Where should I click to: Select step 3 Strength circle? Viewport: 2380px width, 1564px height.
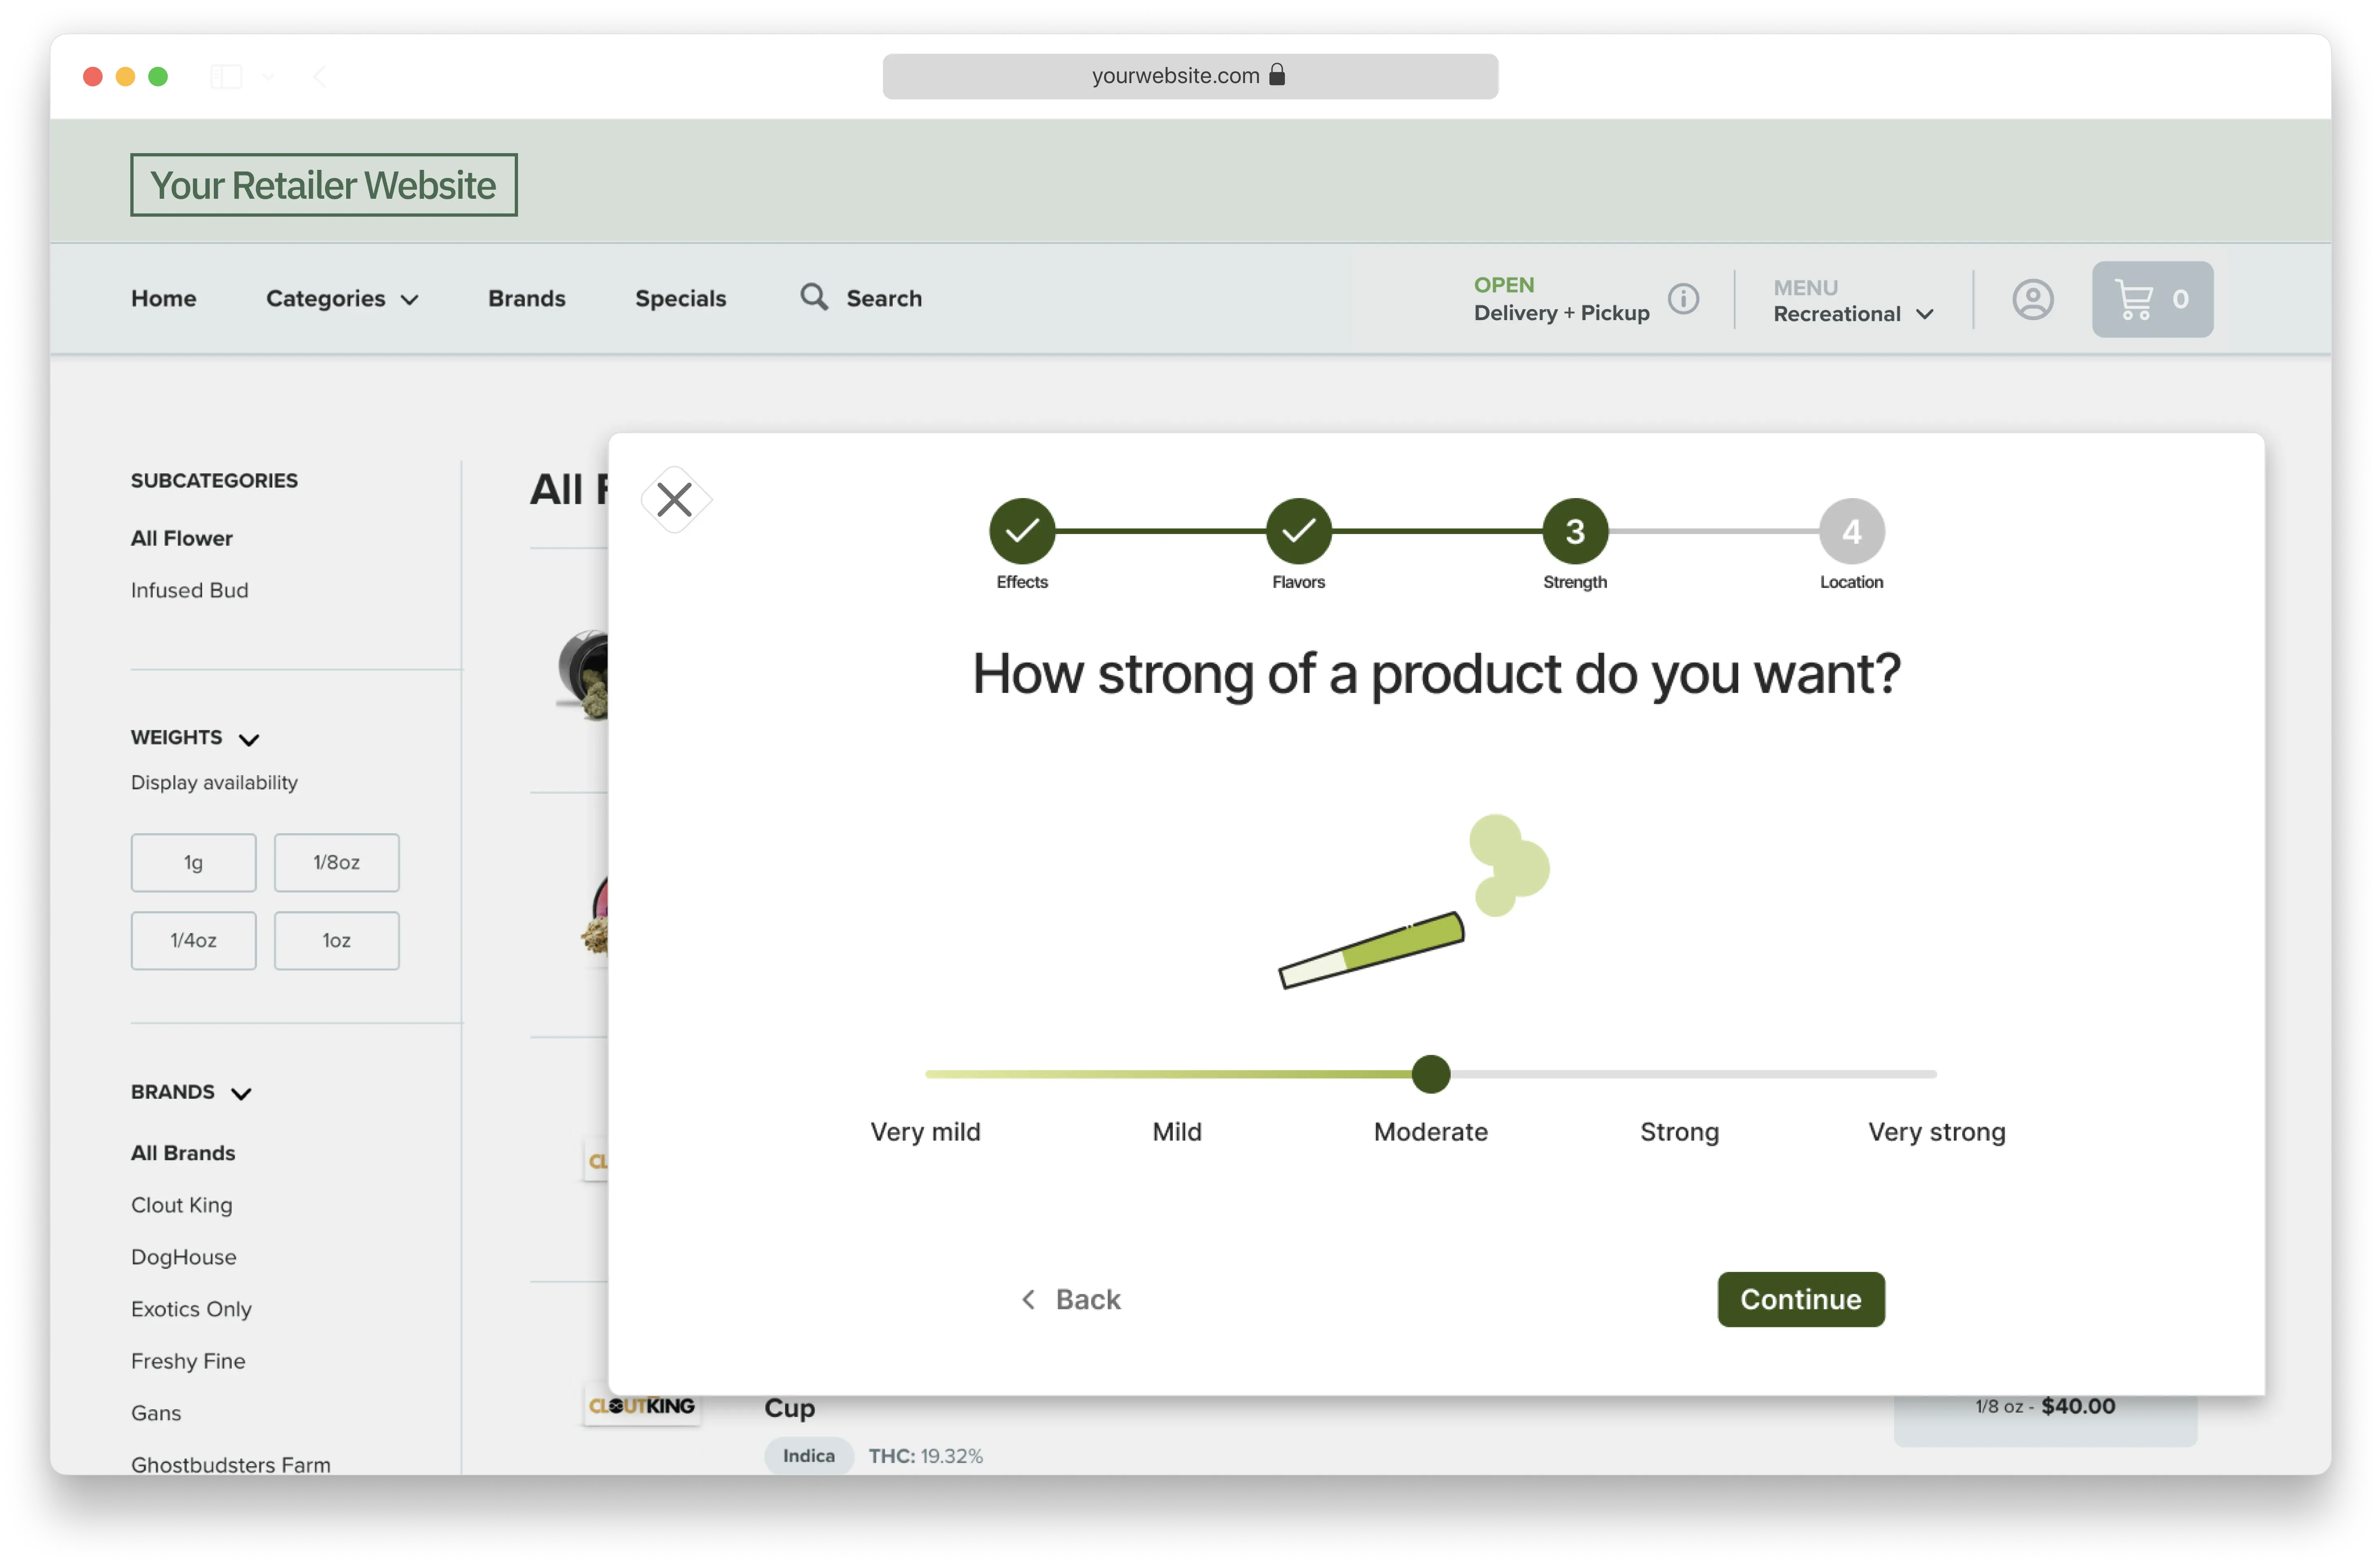click(x=1575, y=531)
